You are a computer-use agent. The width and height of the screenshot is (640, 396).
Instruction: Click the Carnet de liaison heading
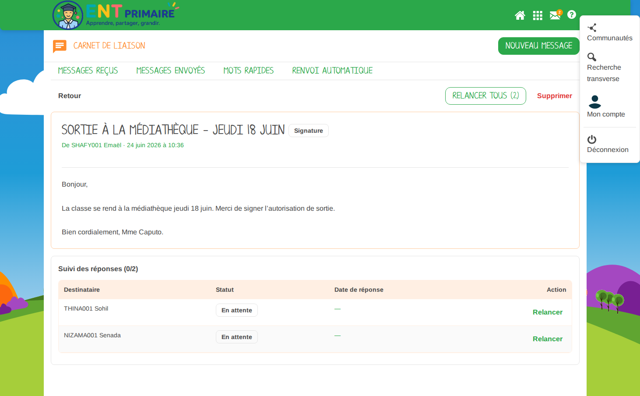[x=109, y=46]
